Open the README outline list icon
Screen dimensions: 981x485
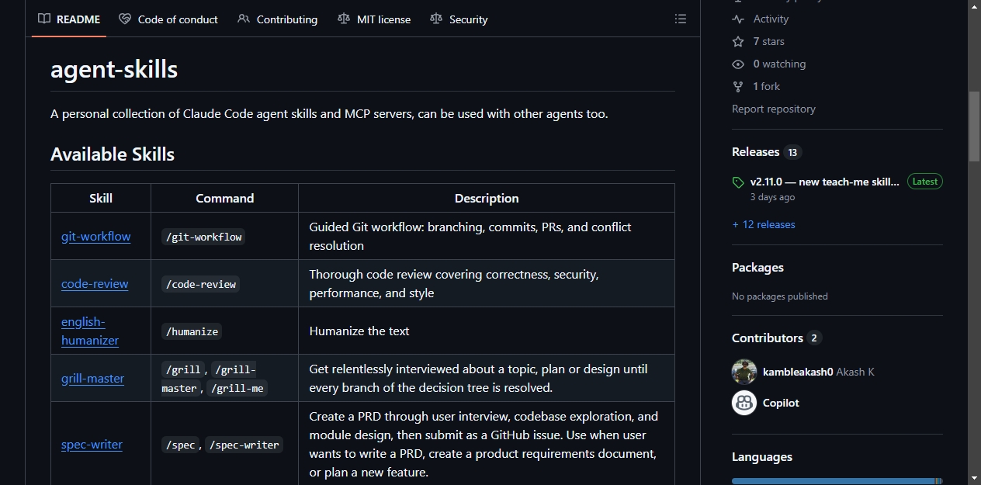681,19
